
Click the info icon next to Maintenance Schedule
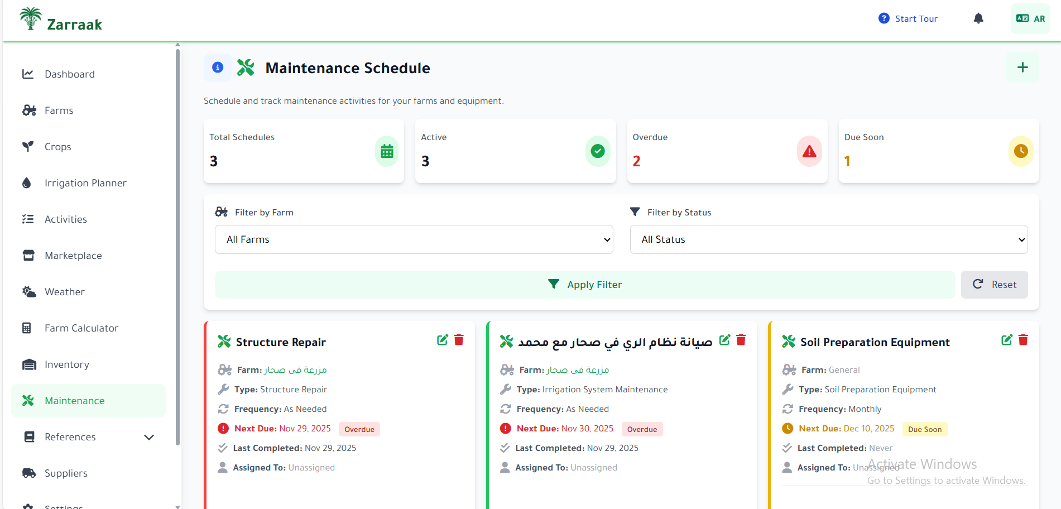[x=217, y=67]
